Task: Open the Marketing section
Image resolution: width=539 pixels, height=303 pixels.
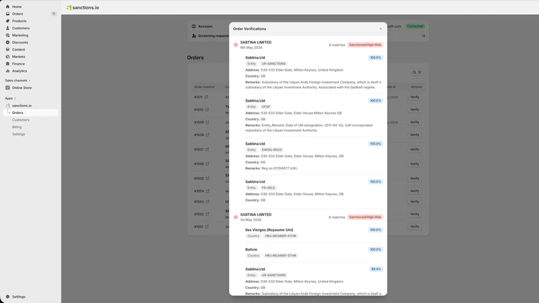Action: 20,36
